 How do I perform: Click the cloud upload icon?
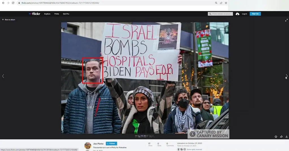(237, 14)
